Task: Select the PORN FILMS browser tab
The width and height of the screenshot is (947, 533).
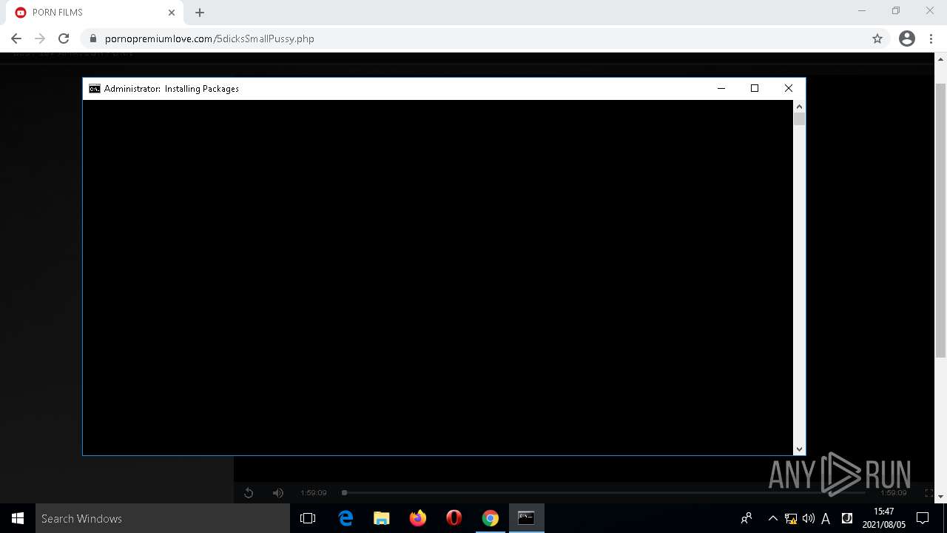Action: click(x=95, y=13)
